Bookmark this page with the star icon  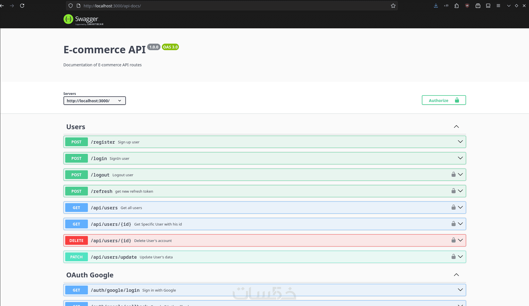[393, 6]
